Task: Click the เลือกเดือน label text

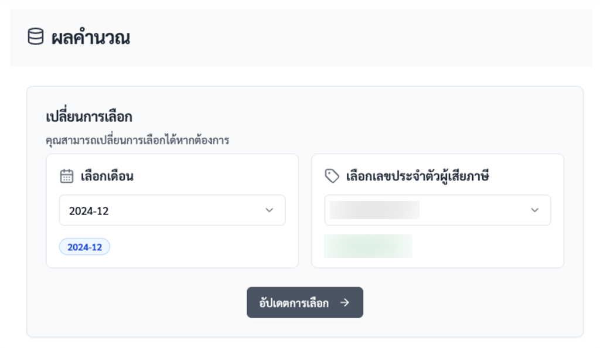Action: point(107,176)
